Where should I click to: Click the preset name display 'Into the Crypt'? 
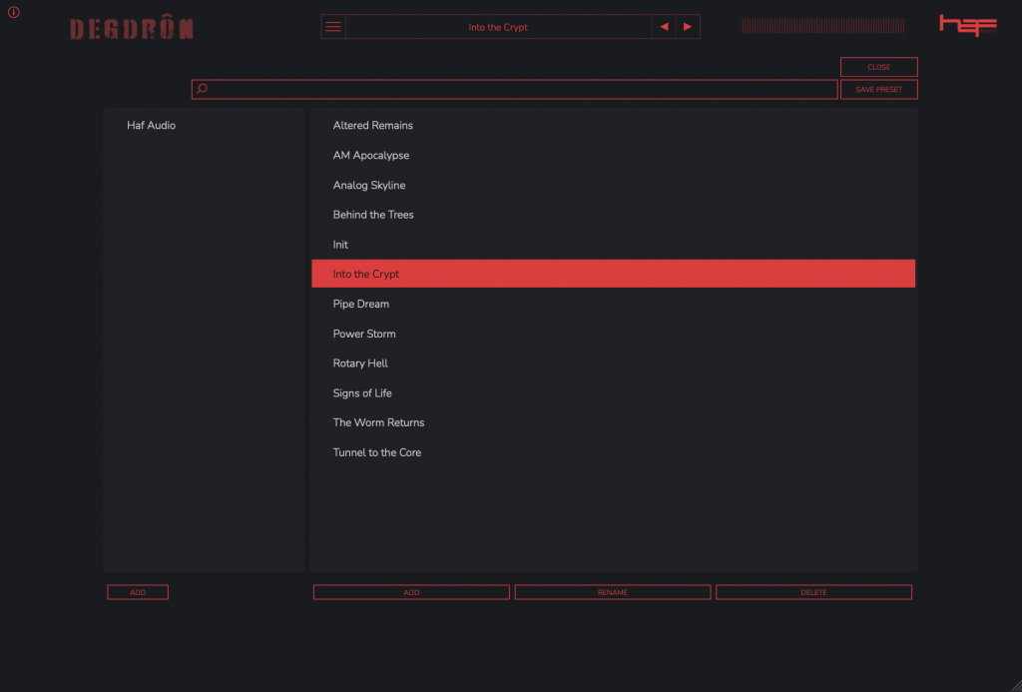[x=498, y=27]
